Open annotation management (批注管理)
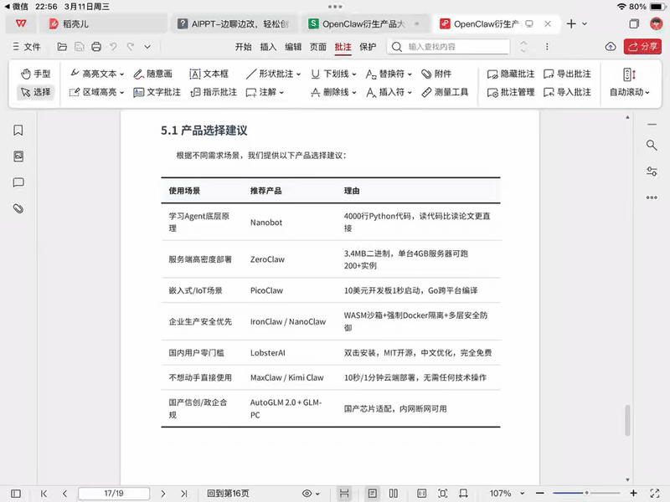 511,92
